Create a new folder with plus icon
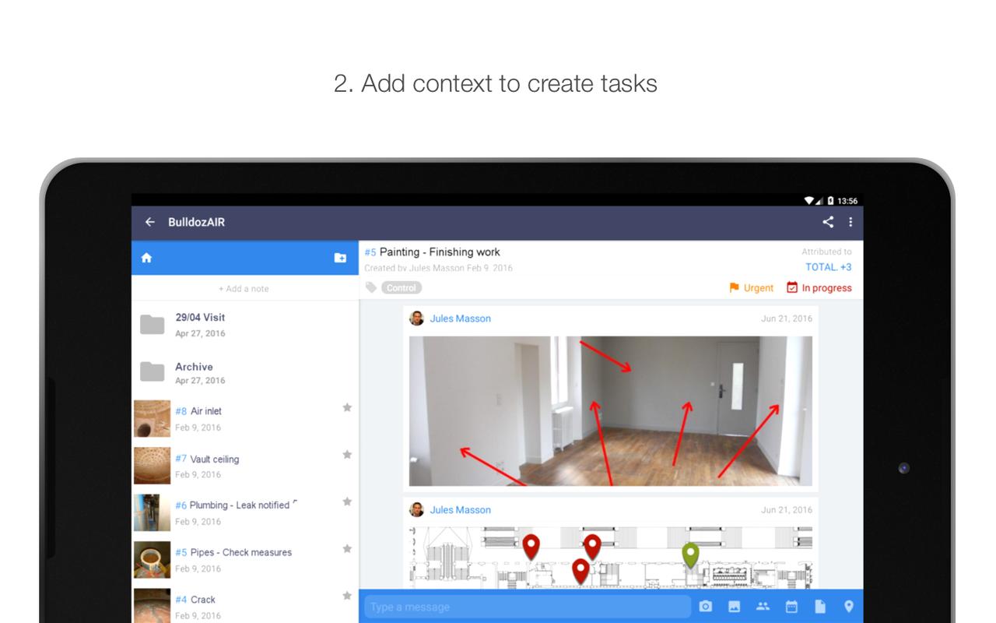Image resolution: width=996 pixels, height=623 pixels. (340, 258)
